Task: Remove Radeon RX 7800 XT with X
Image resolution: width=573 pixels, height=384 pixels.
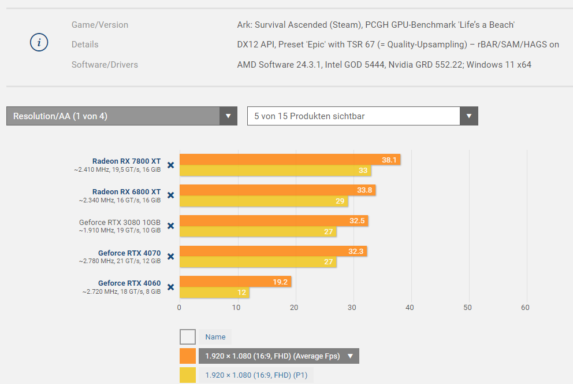Action: coord(170,165)
